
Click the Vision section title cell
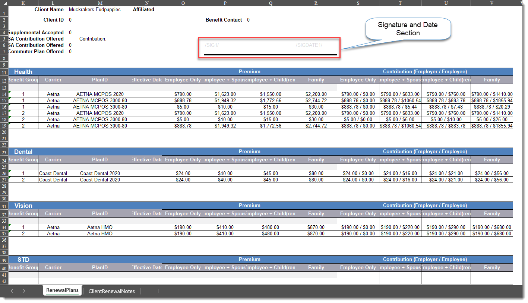click(23, 206)
